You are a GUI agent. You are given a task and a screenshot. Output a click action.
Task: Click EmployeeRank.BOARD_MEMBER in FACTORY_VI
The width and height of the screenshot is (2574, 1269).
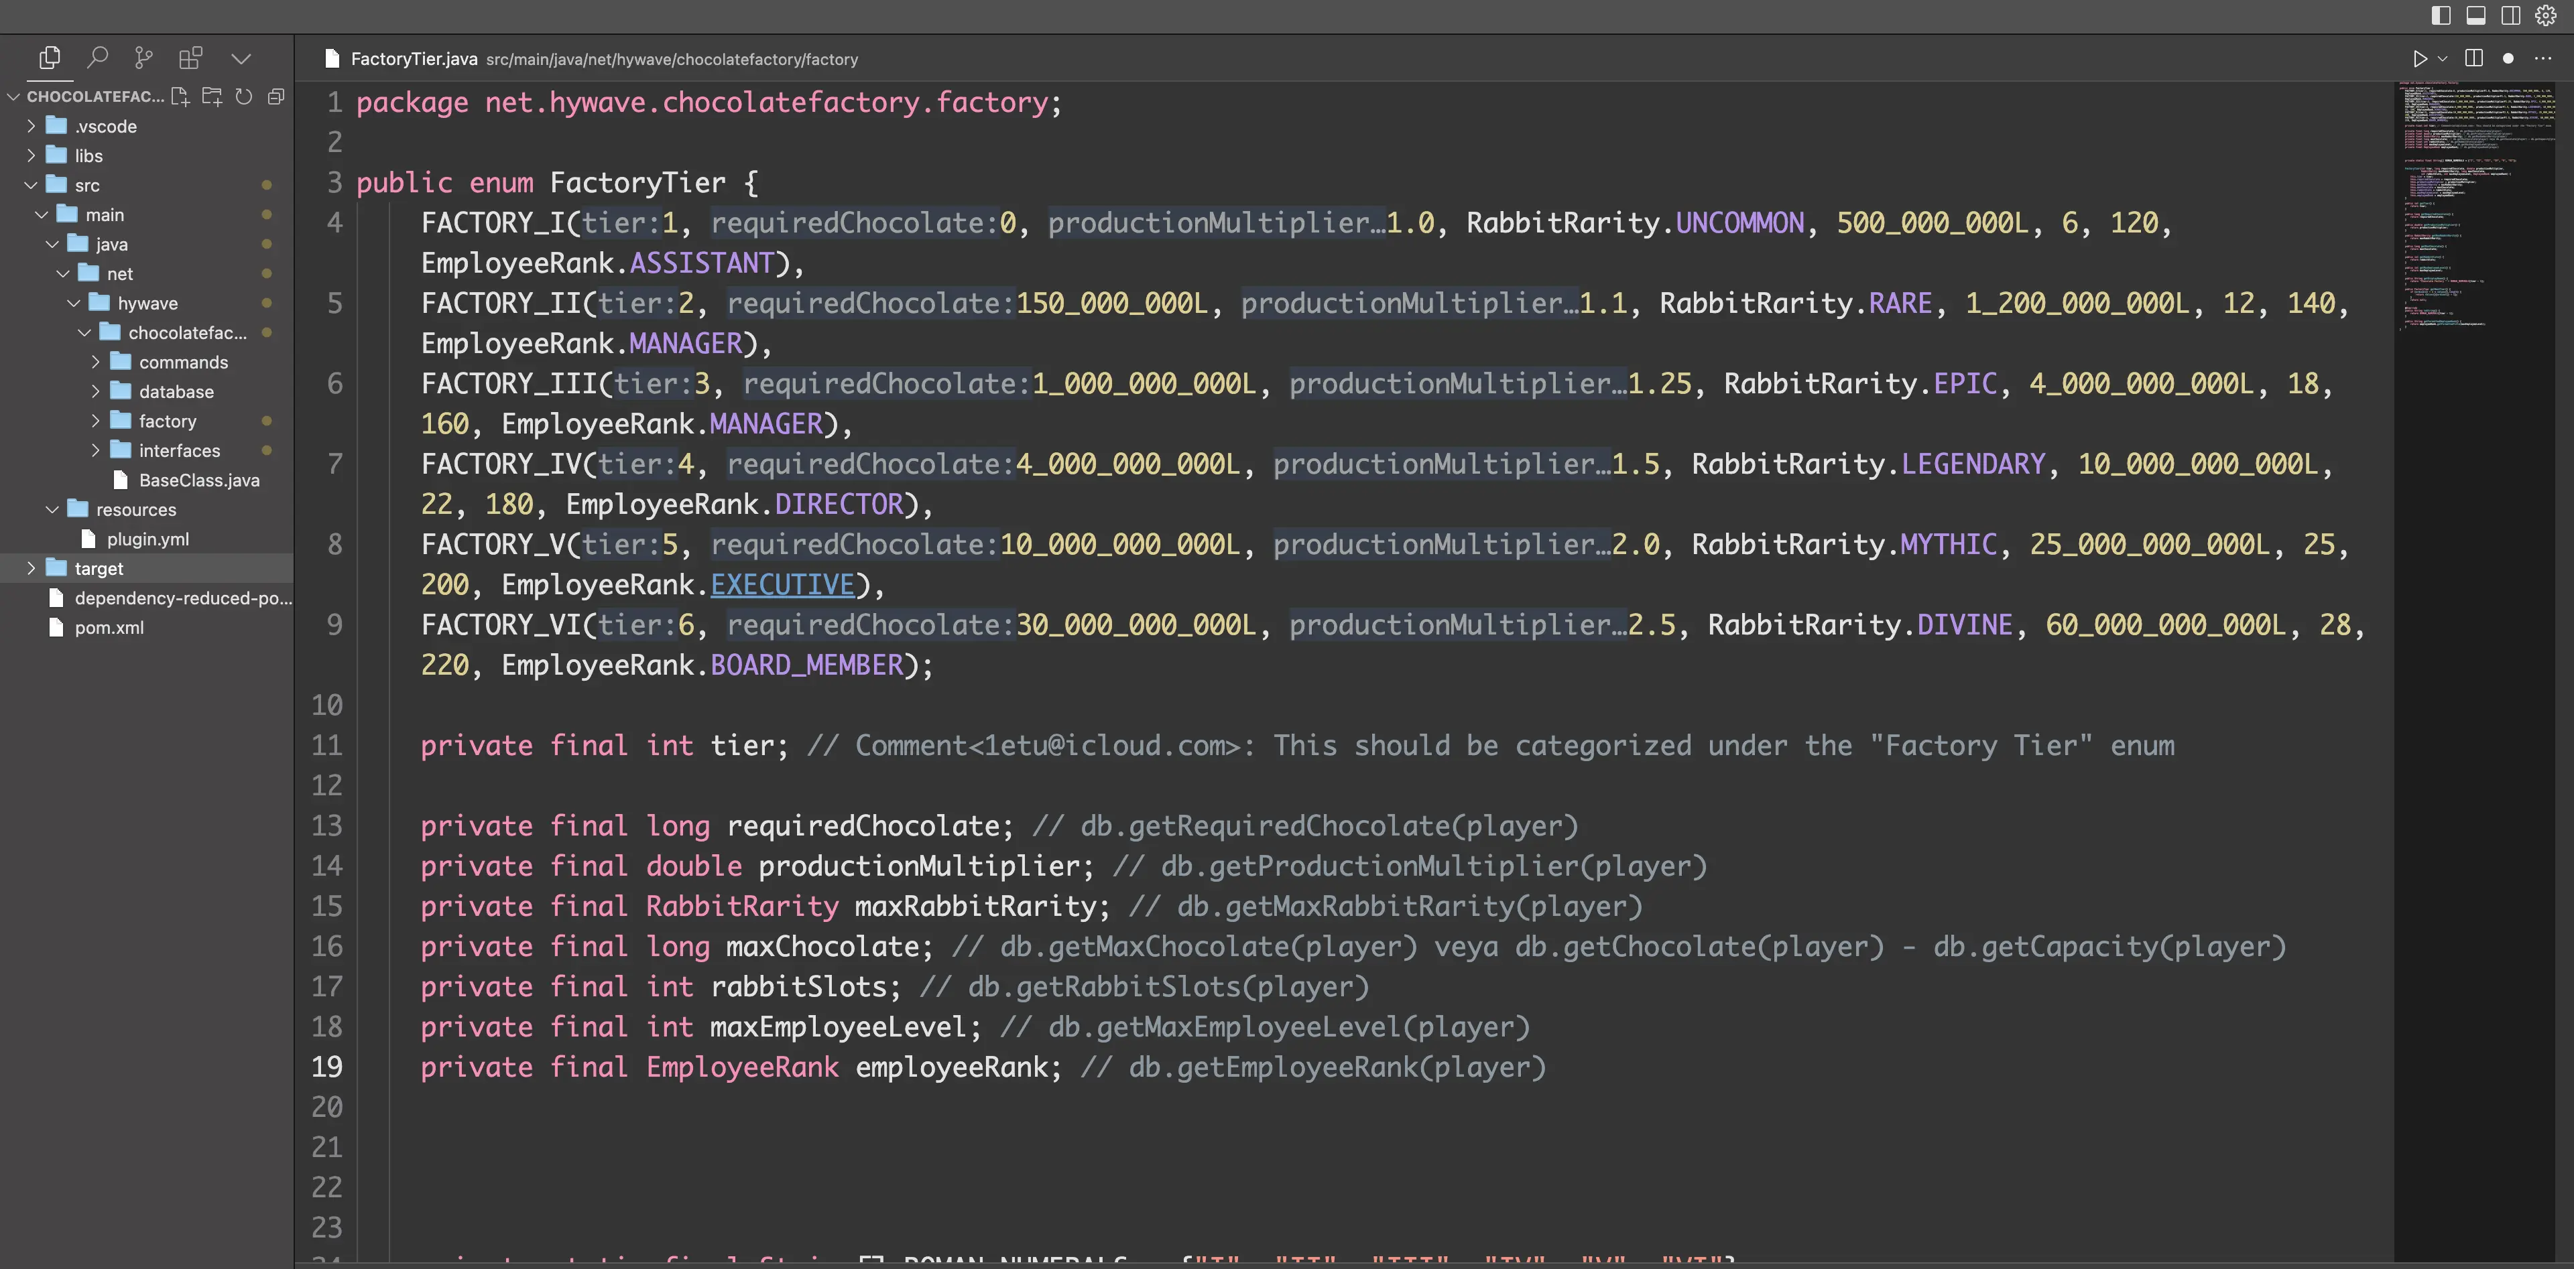702,665
